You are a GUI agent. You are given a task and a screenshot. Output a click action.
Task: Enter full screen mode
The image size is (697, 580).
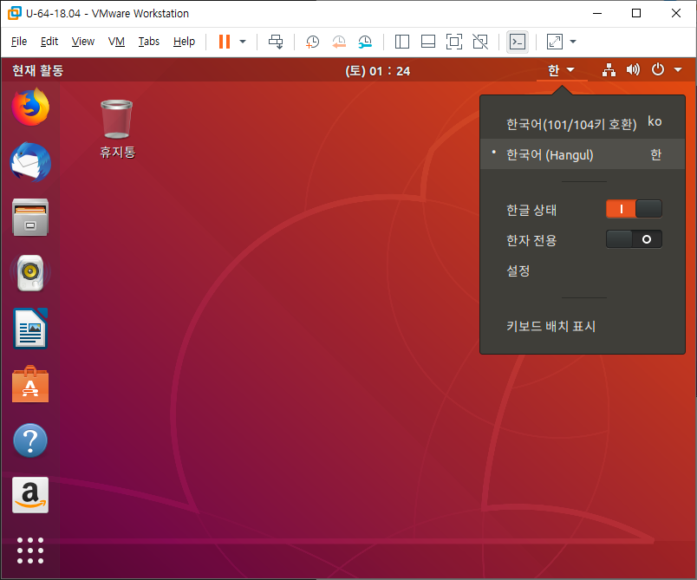coord(454,42)
